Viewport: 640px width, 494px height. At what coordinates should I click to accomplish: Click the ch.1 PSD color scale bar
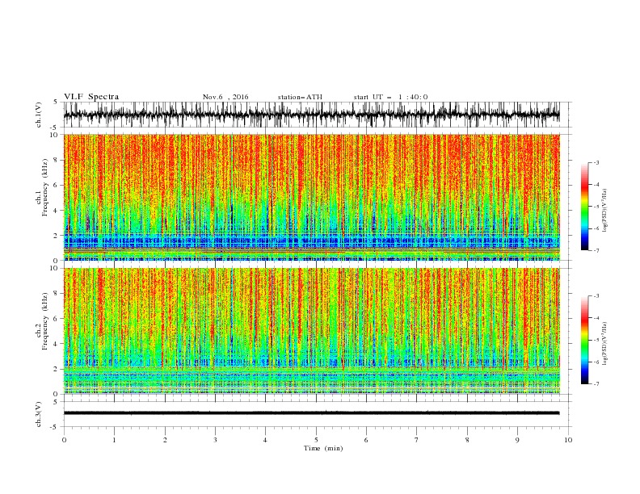(x=585, y=206)
